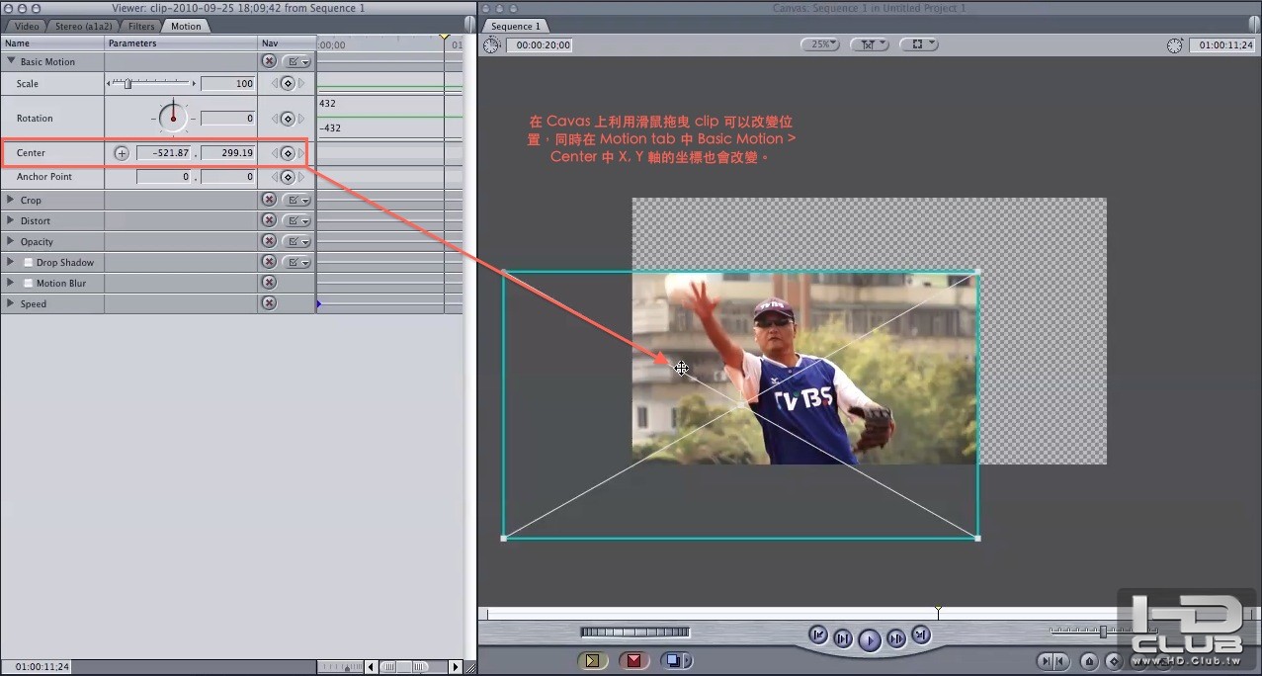Image resolution: width=1262 pixels, height=676 pixels.
Task: Click the red Overwrite edit button
Action: pos(633,660)
